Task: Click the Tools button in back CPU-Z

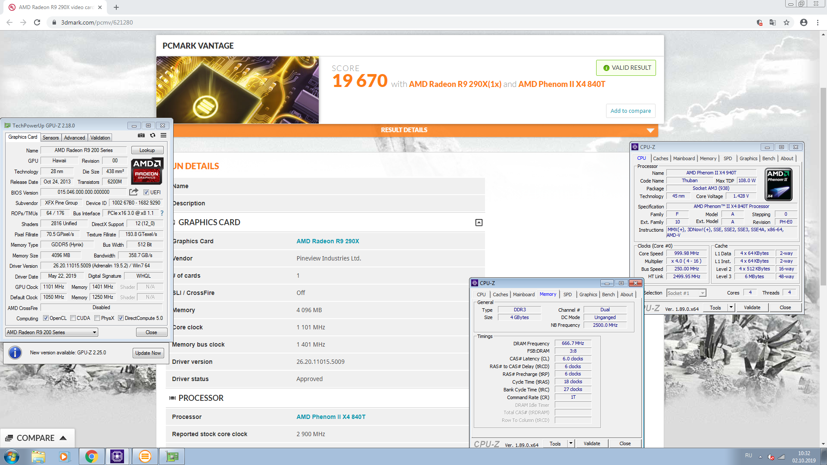Action: pyautogui.click(x=715, y=307)
